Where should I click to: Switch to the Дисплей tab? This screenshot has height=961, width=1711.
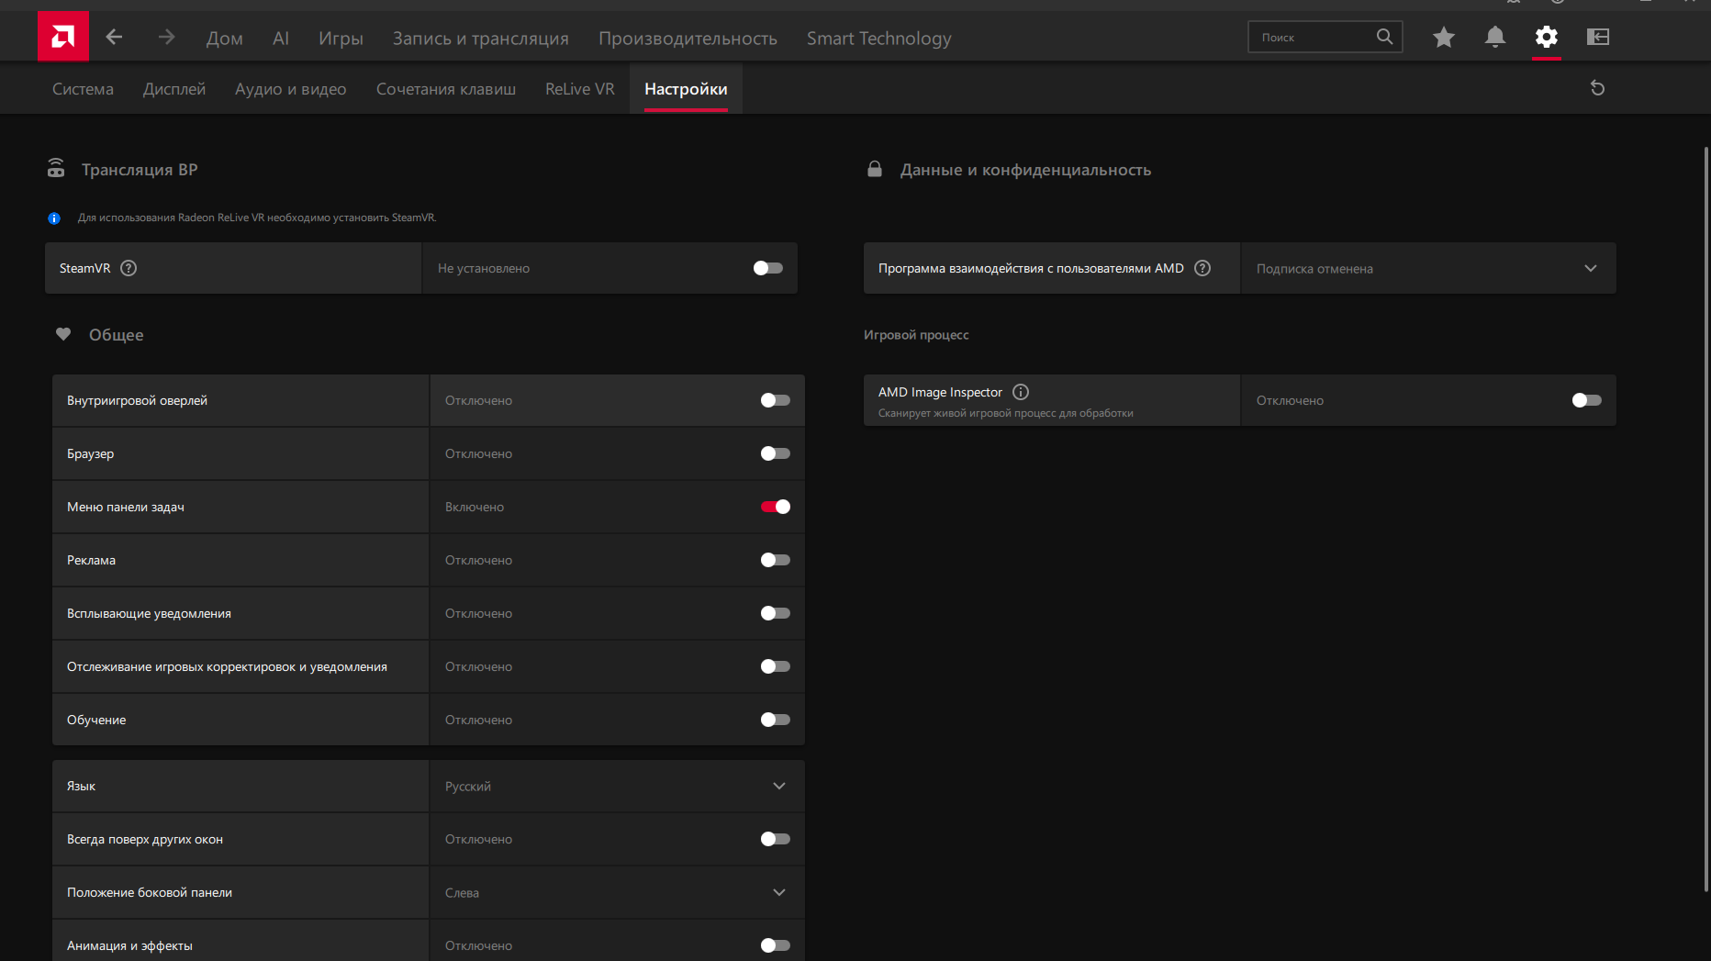[x=174, y=89]
